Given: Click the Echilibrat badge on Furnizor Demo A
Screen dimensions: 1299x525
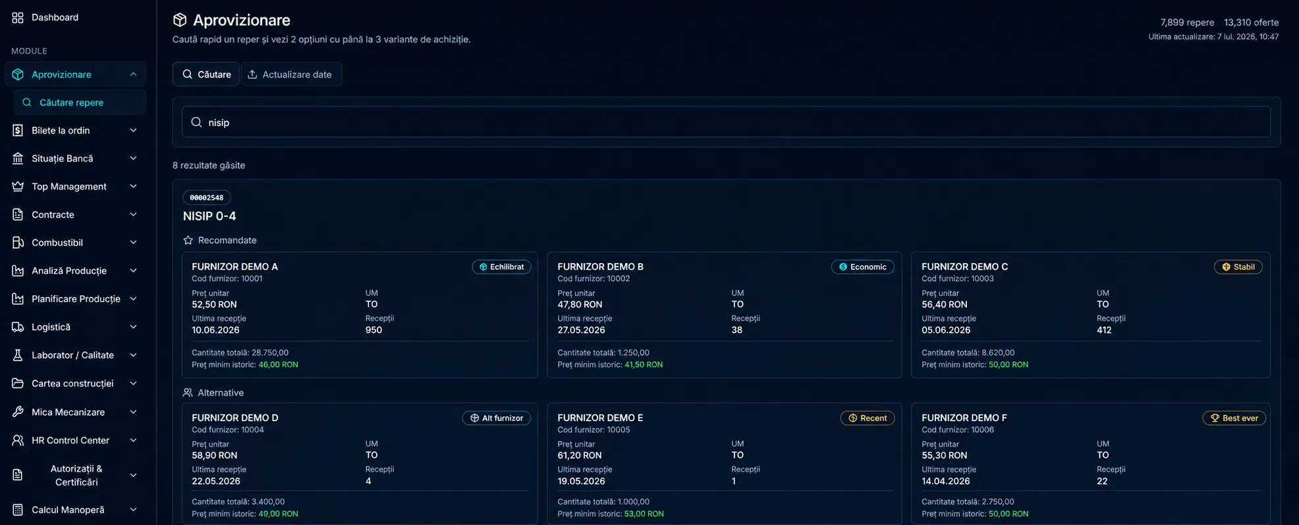Looking at the screenshot, I should click(x=501, y=266).
